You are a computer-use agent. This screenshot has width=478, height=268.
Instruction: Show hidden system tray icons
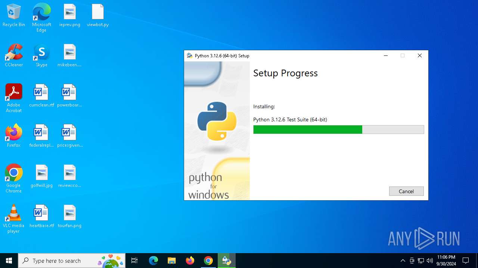[x=403, y=261]
